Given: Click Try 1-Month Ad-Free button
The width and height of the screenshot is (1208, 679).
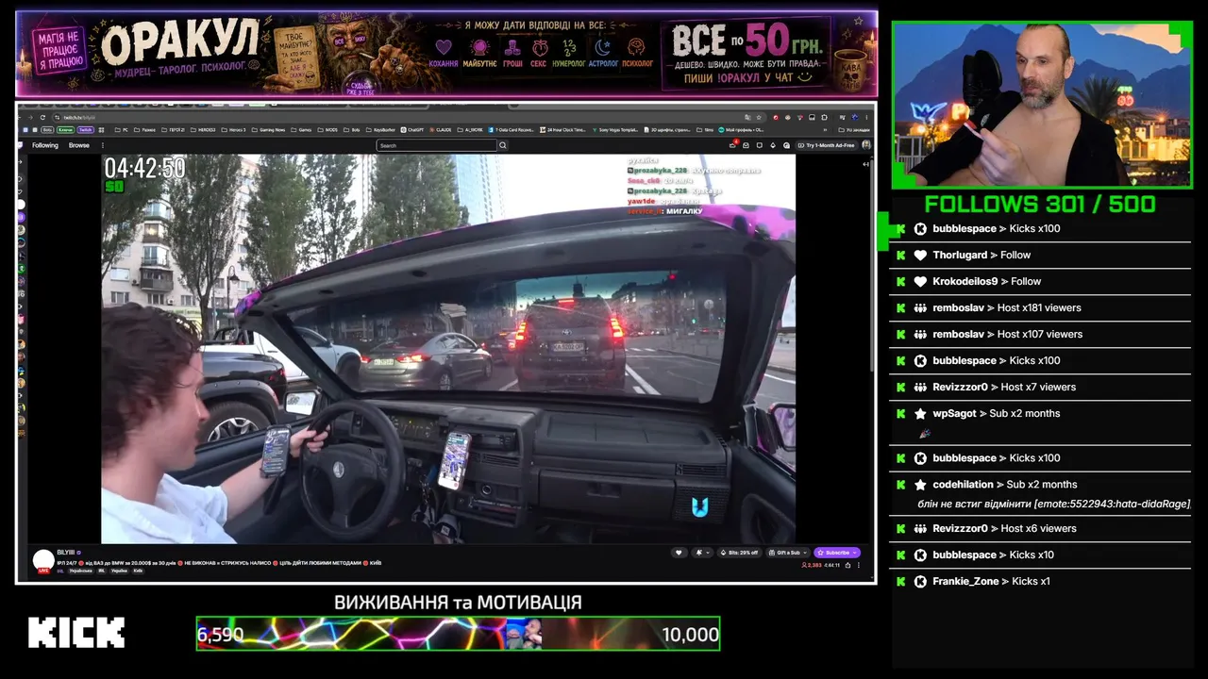Looking at the screenshot, I should [827, 145].
